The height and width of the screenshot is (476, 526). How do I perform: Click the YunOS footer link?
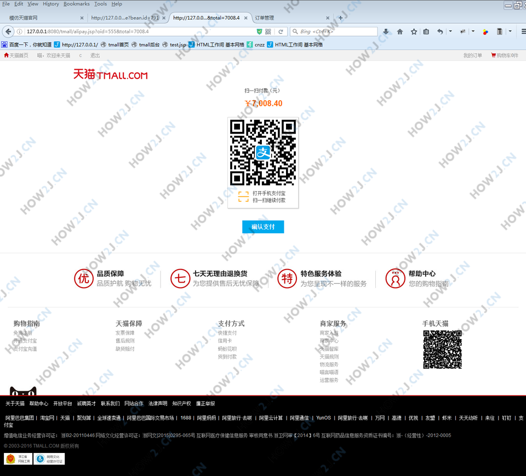323,418
